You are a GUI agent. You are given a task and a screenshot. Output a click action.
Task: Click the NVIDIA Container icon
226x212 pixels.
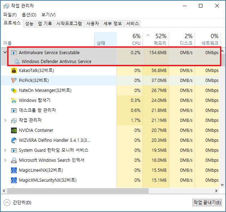pos(14,130)
